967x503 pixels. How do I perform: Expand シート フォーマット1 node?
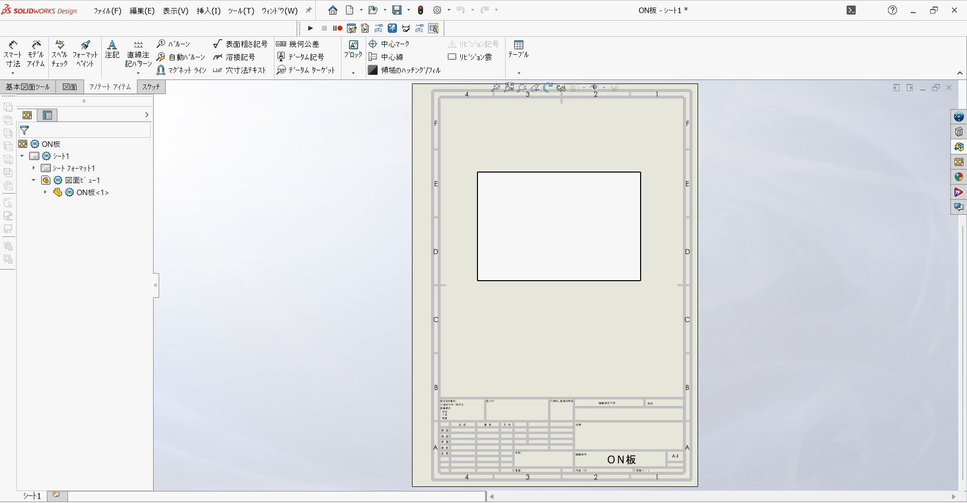point(34,168)
